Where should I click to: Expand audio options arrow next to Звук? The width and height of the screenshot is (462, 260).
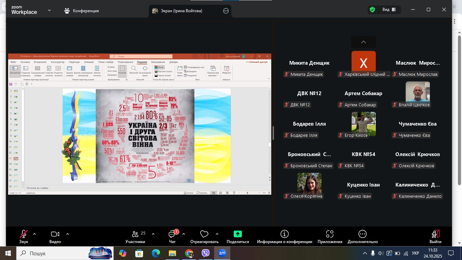pyautogui.click(x=34, y=234)
